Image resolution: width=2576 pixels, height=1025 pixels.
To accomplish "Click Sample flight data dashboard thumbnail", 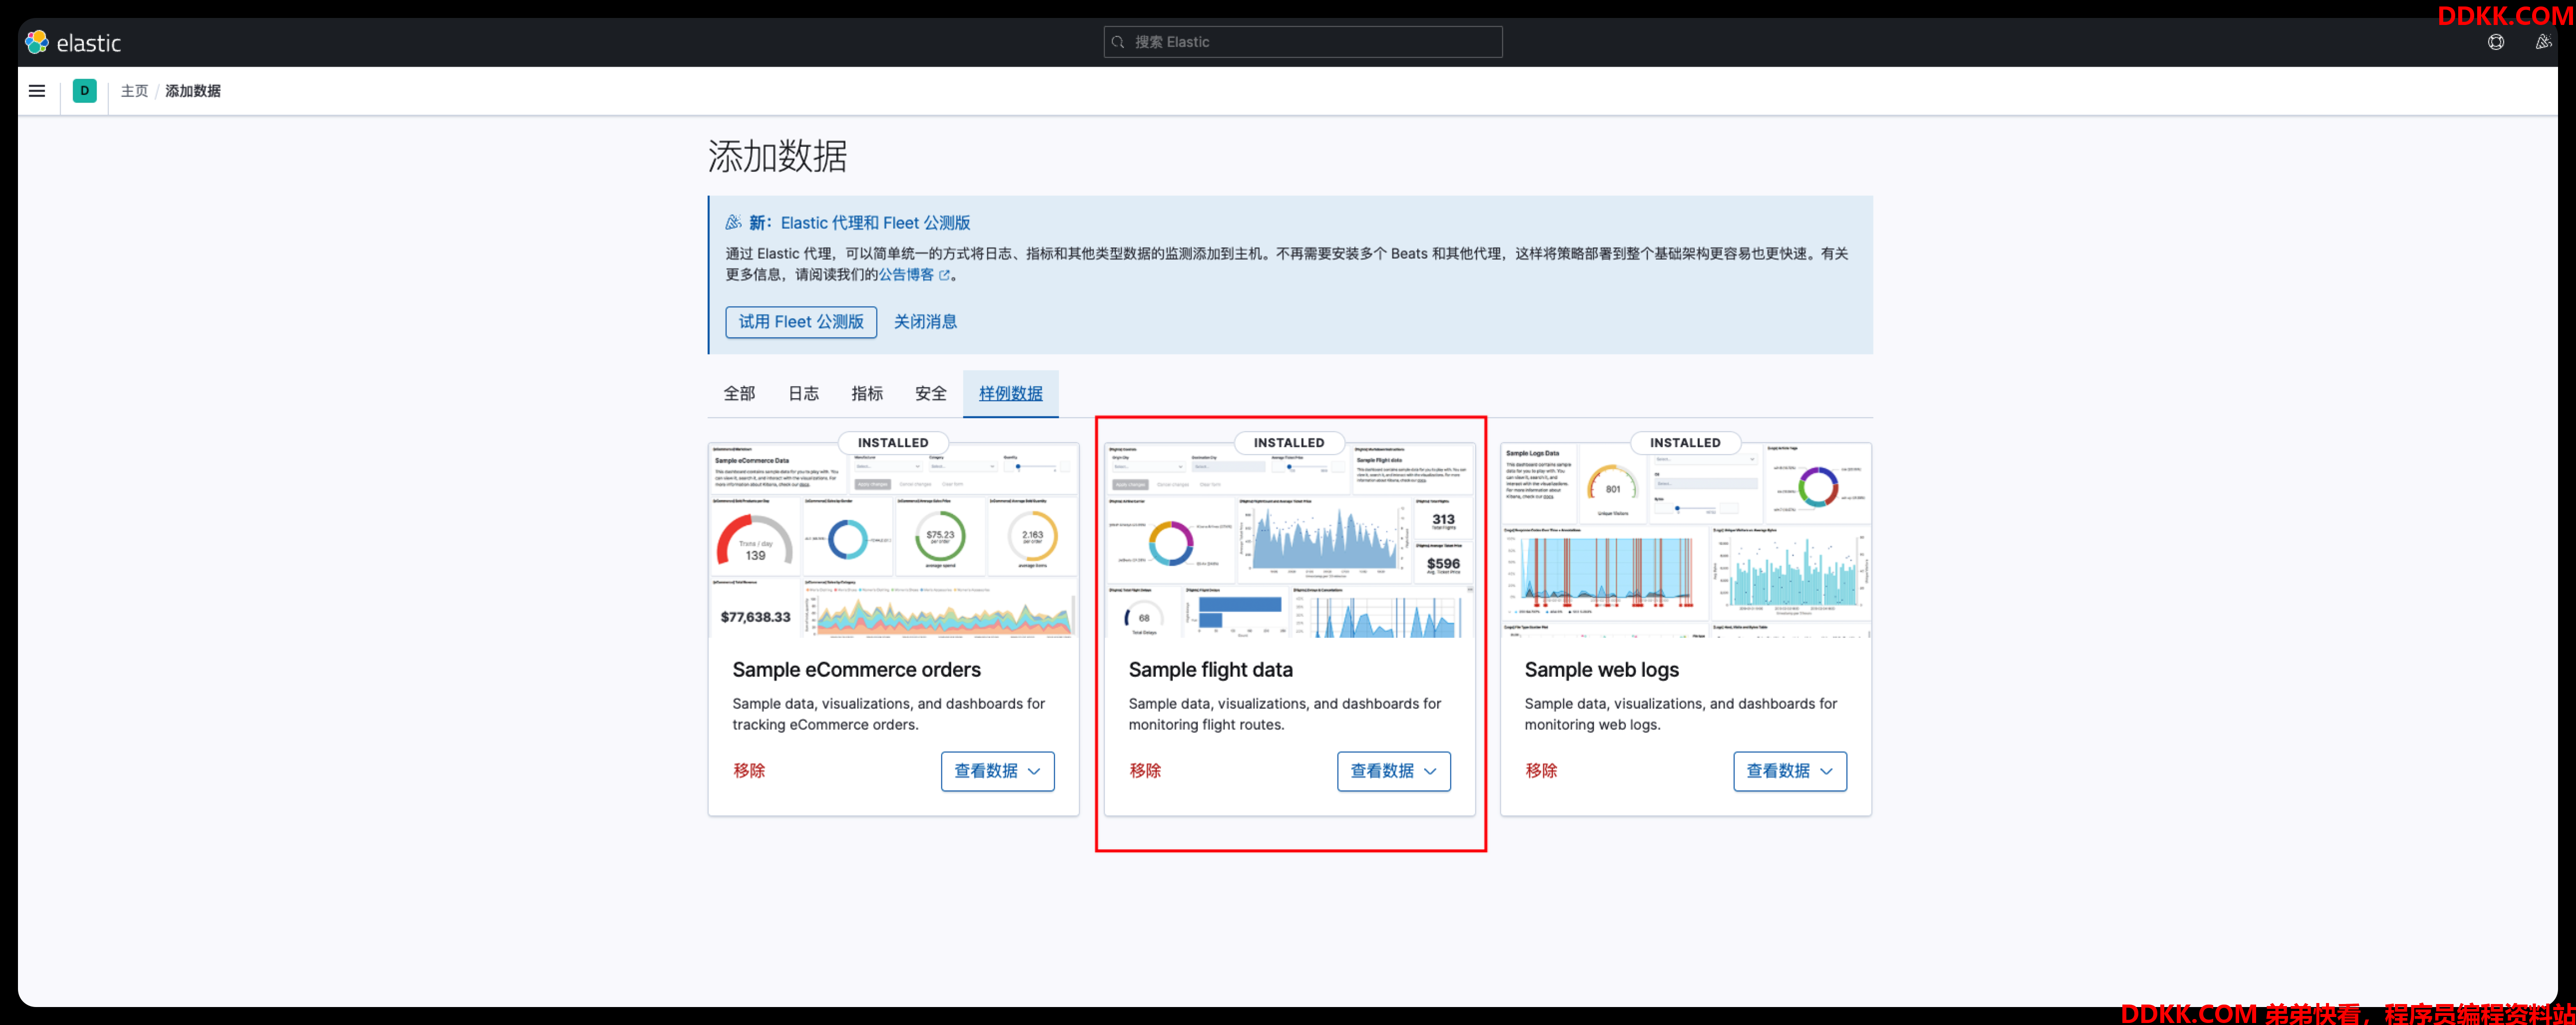I will 1289,541.
